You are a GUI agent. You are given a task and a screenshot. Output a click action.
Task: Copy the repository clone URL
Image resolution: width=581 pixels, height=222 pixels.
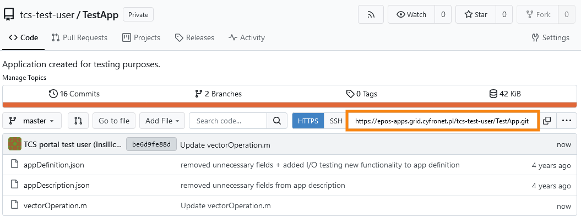[546, 121]
